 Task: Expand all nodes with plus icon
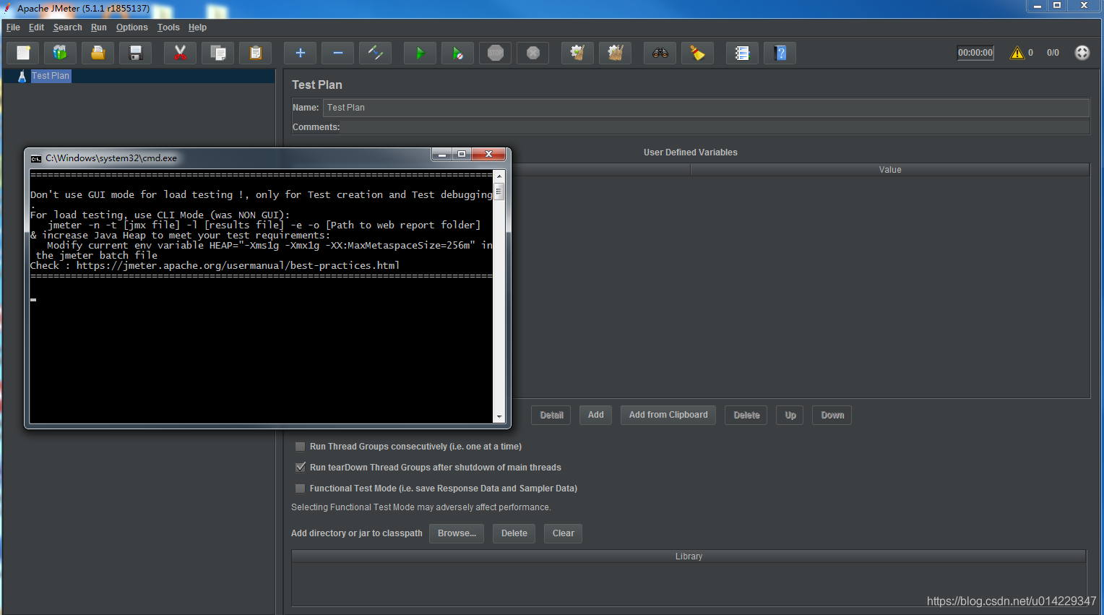pyautogui.click(x=301, y=53)
